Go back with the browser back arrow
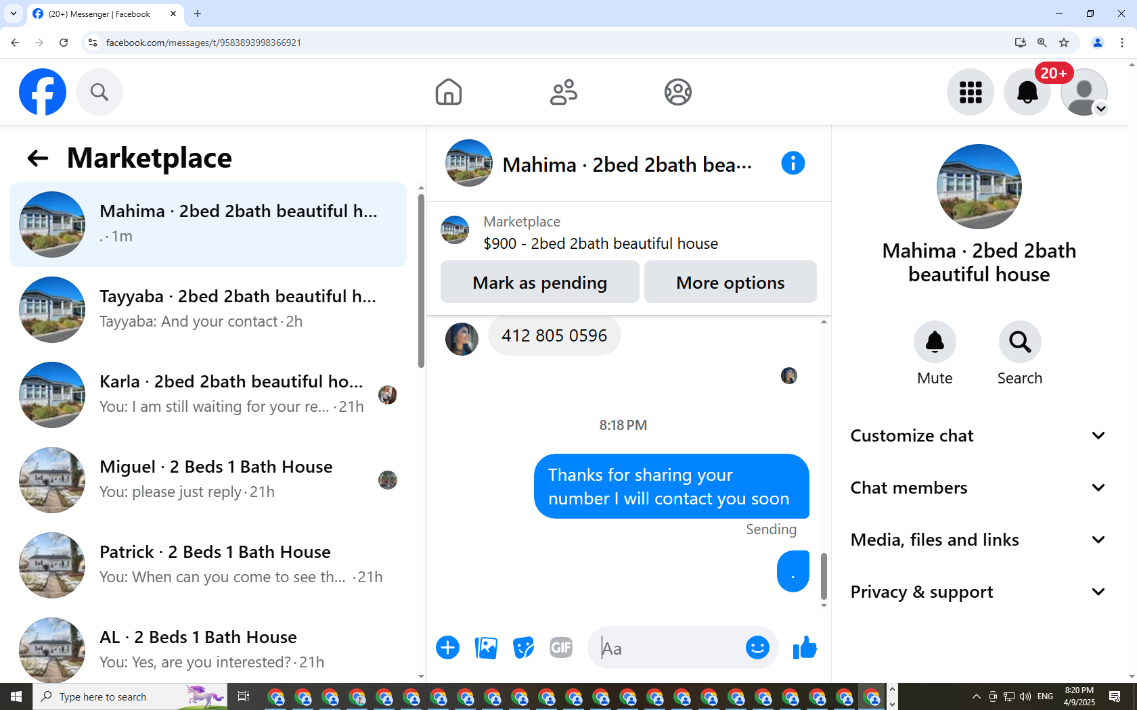 click(x=15, y=43)
